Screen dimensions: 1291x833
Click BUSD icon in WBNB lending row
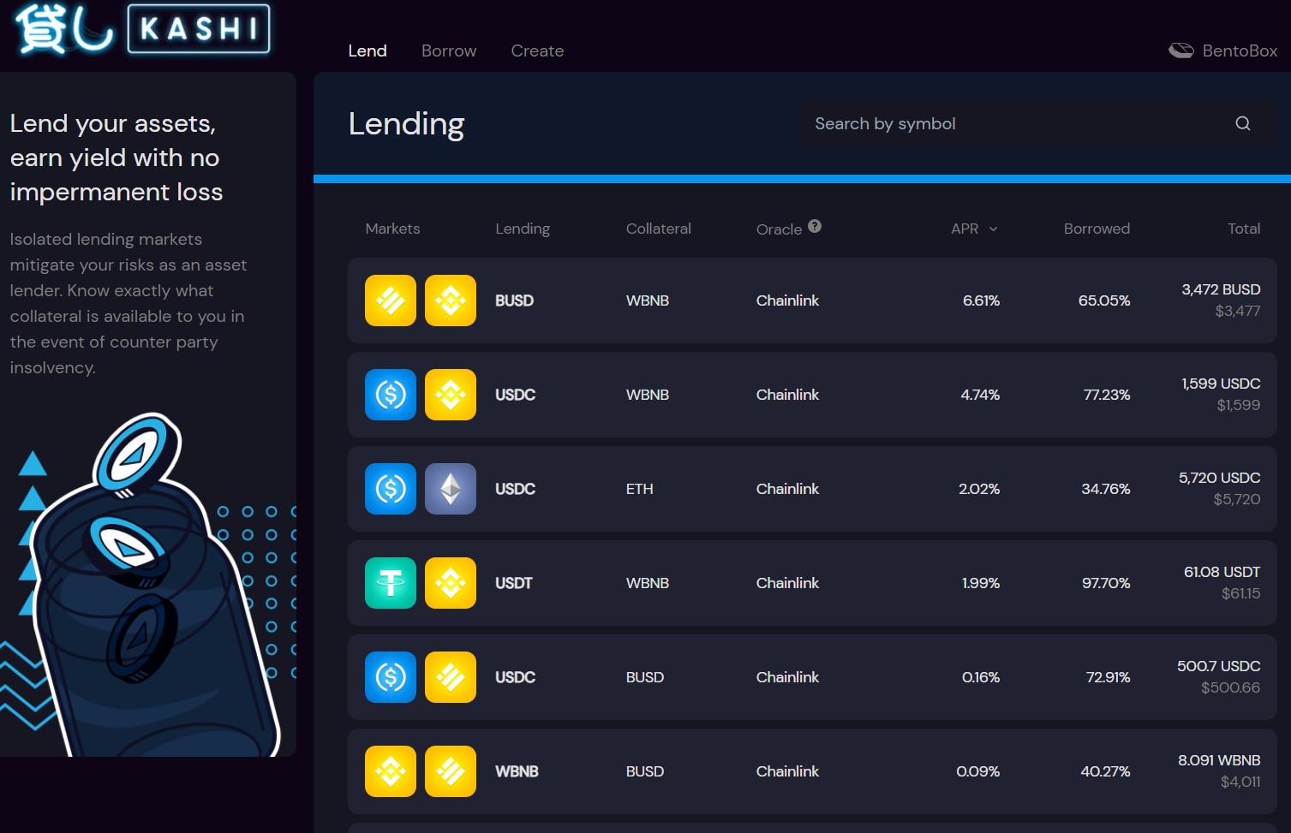click(x=451, y=771)
